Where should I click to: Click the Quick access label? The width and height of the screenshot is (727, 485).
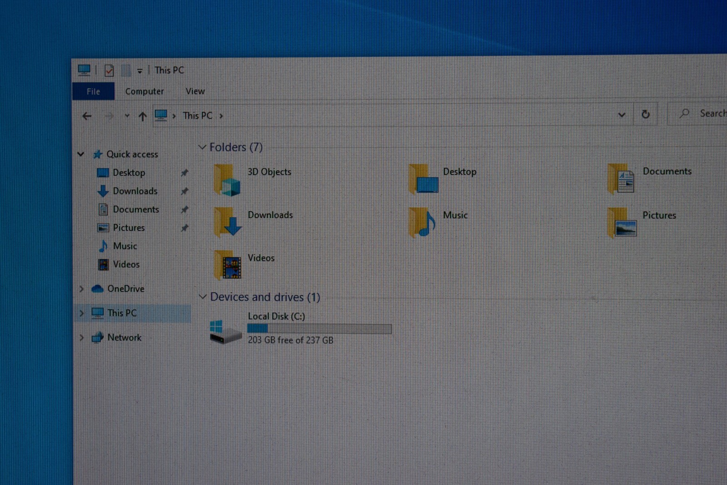(132, 154)
